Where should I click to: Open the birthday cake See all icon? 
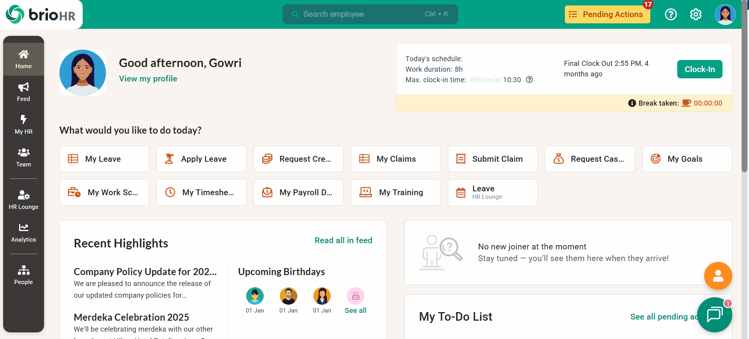[x=355, y=297]
